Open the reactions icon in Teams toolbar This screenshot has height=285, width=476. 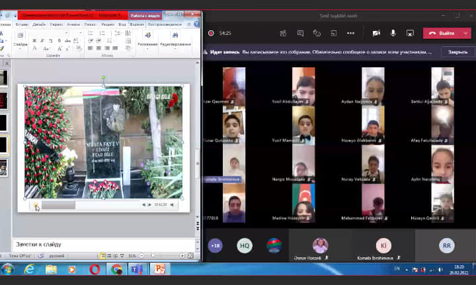pos(317,33)
